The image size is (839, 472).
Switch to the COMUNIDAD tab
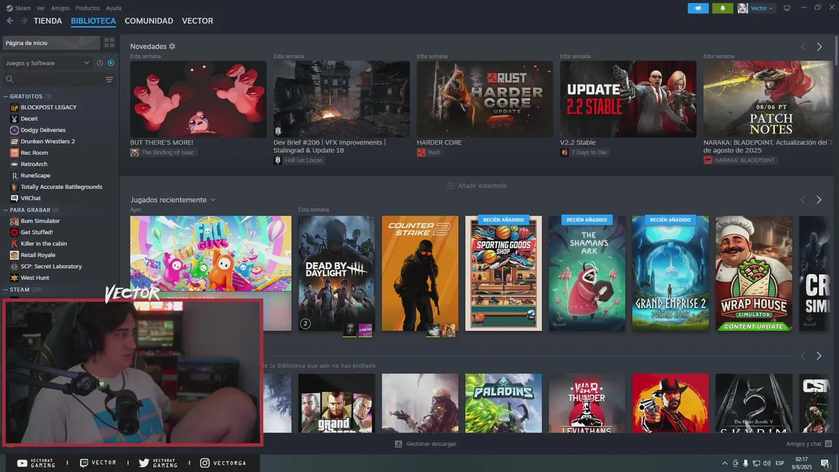point(149,21)
